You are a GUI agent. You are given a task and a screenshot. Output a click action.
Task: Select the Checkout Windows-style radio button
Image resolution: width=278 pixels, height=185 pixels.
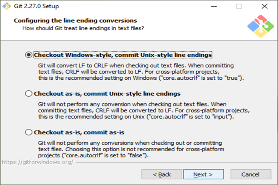click(28, 55)
